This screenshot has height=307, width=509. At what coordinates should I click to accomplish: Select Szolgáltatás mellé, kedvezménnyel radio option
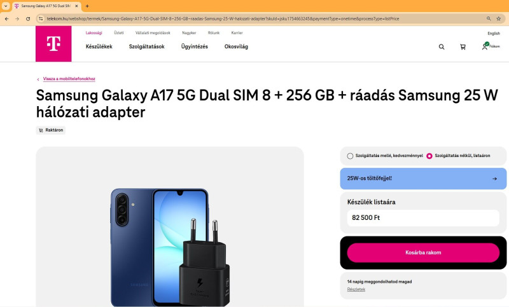pyautogui.click(x=350, y=156)
